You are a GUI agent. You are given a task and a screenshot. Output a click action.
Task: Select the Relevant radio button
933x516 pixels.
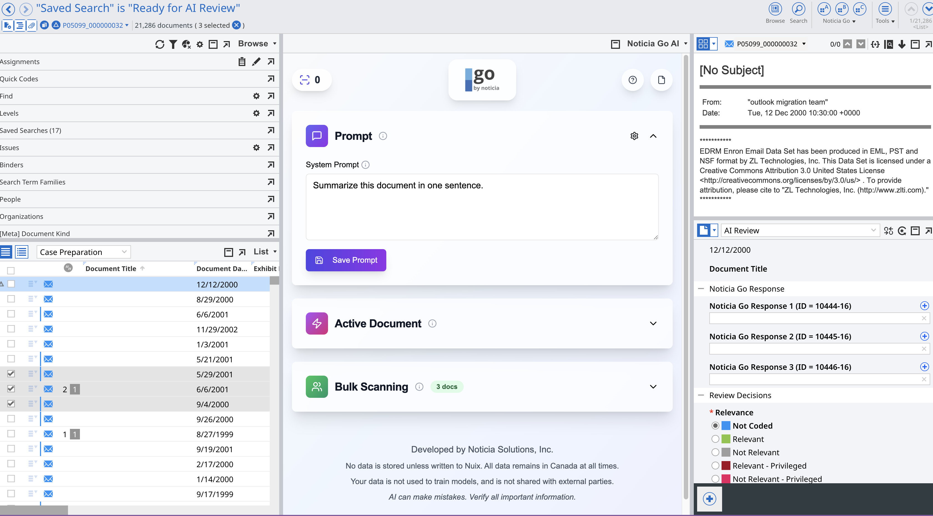pos(715,439)
